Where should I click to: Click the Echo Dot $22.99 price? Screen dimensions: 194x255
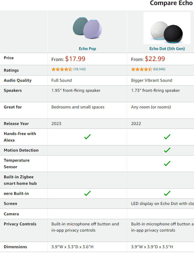click(155, 59)
